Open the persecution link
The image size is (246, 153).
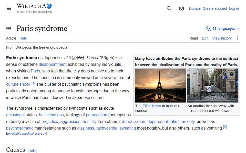click(97, 115)
